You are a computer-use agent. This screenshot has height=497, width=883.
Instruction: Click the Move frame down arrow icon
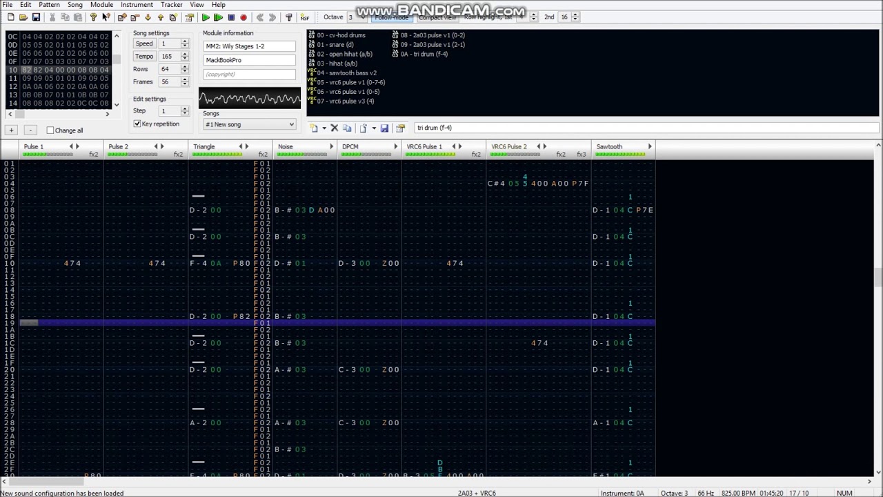[148, 17]
